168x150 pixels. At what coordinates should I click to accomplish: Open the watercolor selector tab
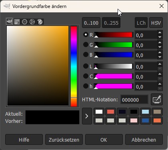24,22
